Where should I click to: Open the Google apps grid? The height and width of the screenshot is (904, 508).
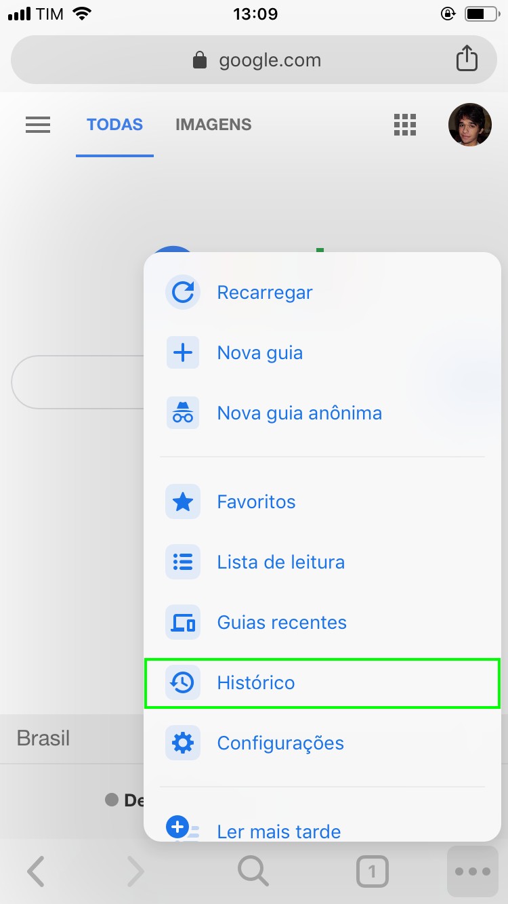coord(404,125)
